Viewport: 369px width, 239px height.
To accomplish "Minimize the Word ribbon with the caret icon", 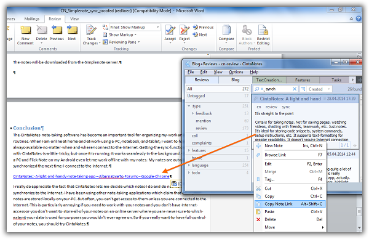I will pyautogui.click(x=351, y=18).
